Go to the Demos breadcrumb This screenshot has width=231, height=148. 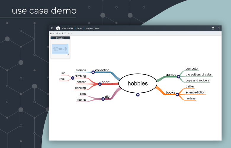point(80,28)
